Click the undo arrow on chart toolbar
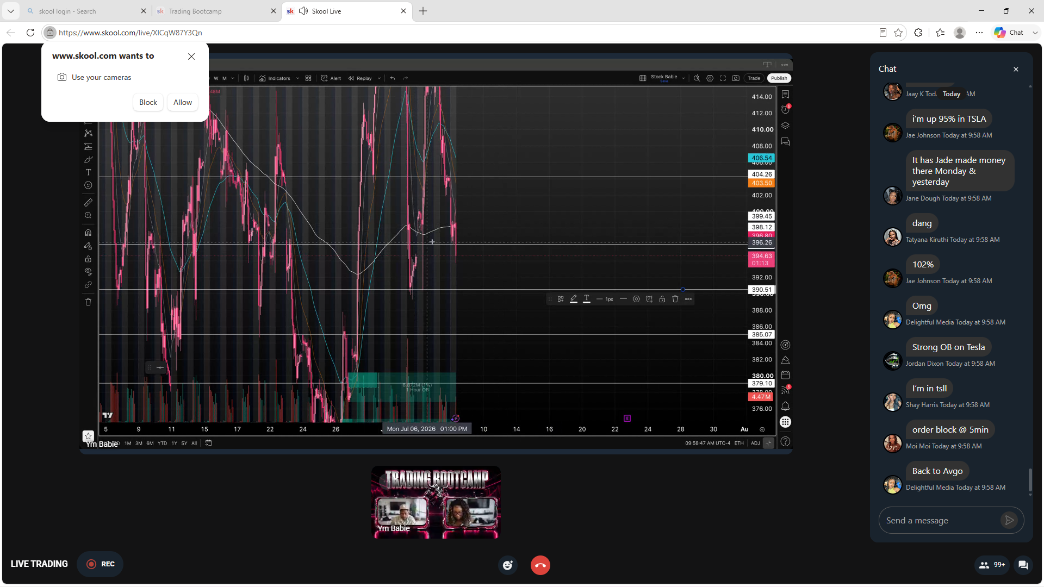This screenshot has width=1044, height=587. click(x=393, y=78)
